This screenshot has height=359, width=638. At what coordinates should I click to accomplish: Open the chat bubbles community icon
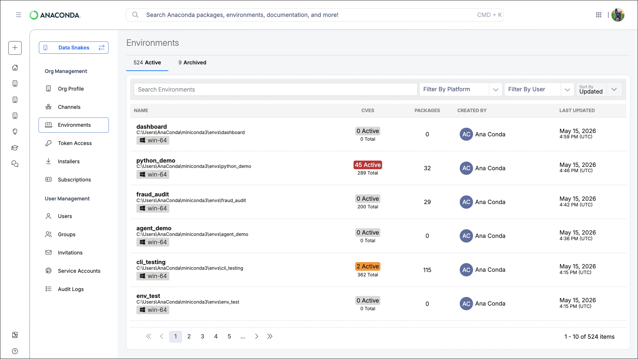[15, 164]
